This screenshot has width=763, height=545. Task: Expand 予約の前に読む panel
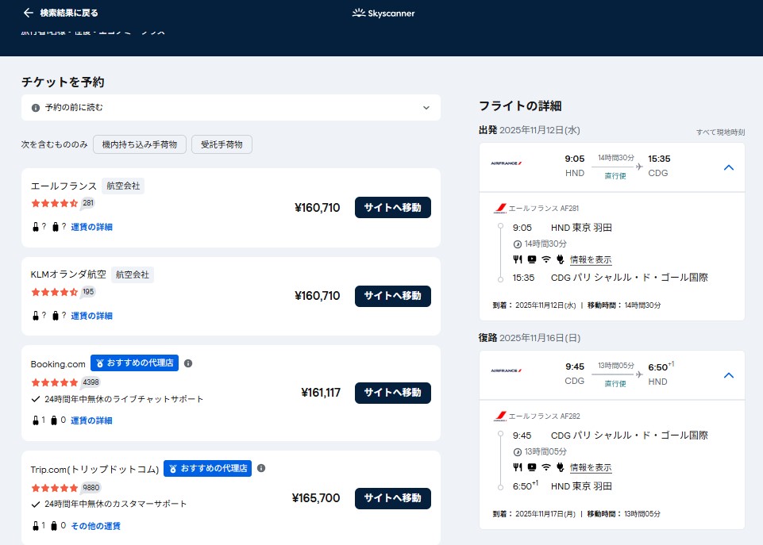(x=231, y=107)
